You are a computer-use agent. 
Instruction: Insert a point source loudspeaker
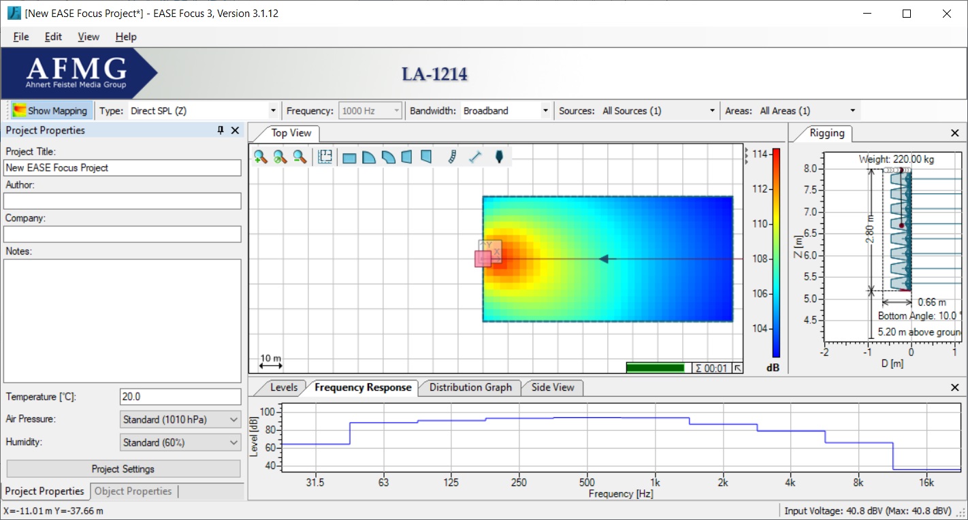(x=499, y=157)
